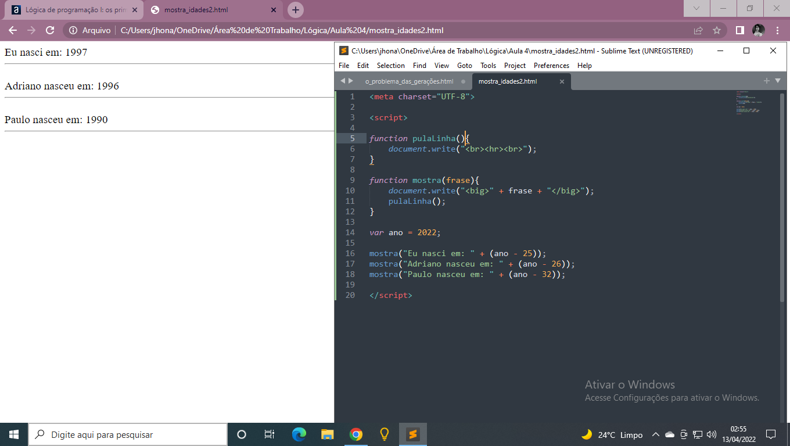Click line number 14 in gutter
Image resolution: width=790 pixels, height=446 pixels.
[350, 232]
